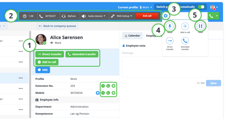
Task: Click the Direct transfer arrow icon in popup
Action: (x=170, y=41)
